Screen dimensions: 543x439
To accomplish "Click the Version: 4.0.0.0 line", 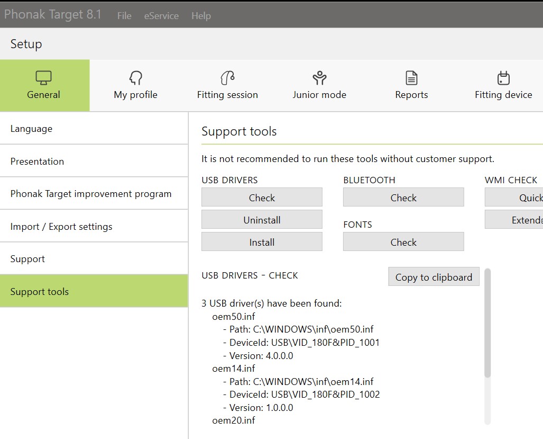I will (x=258, y=356).
